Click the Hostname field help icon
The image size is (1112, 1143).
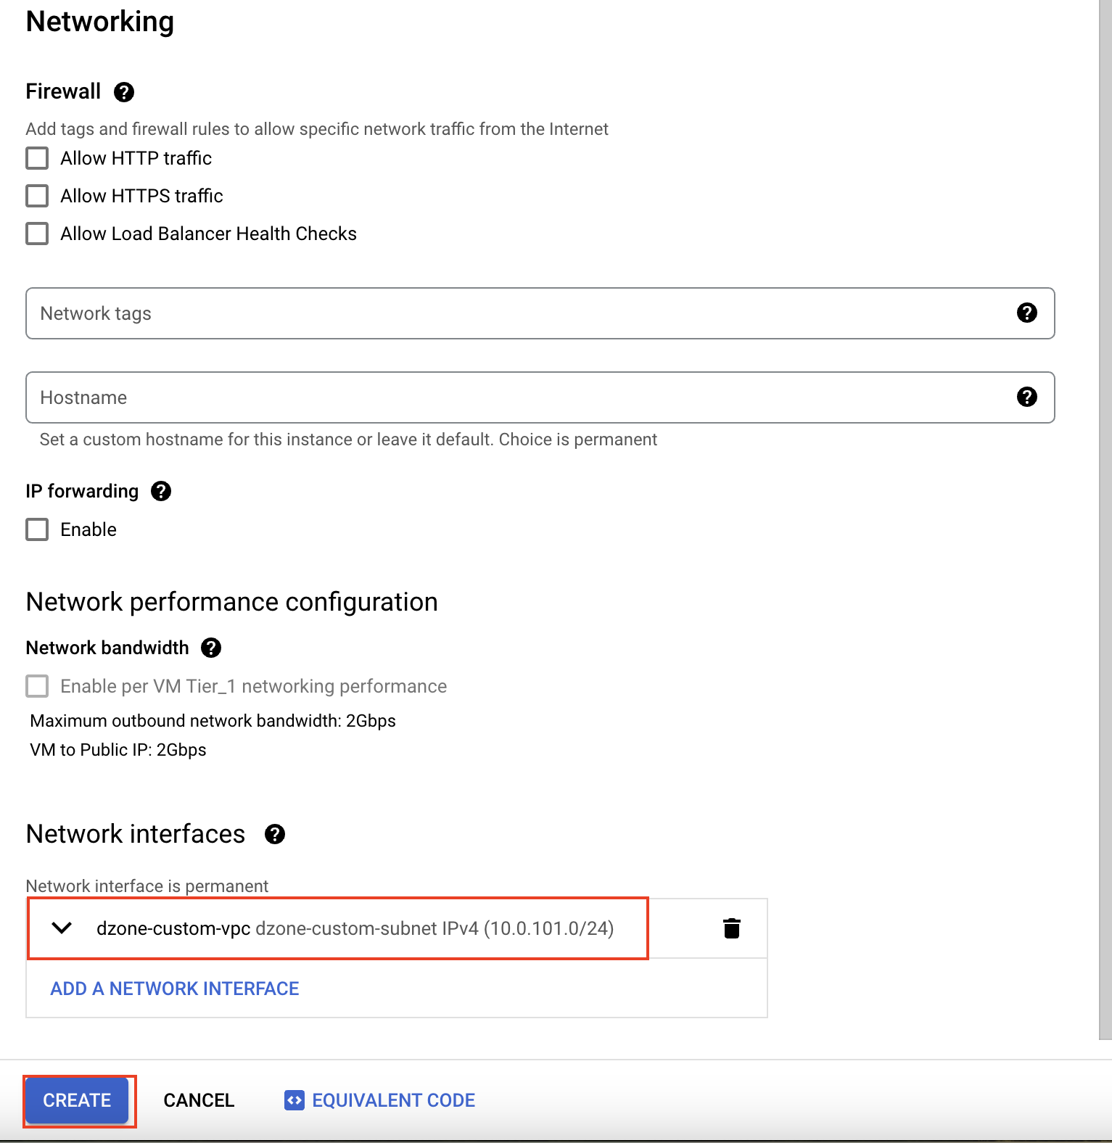point(1026,397)
